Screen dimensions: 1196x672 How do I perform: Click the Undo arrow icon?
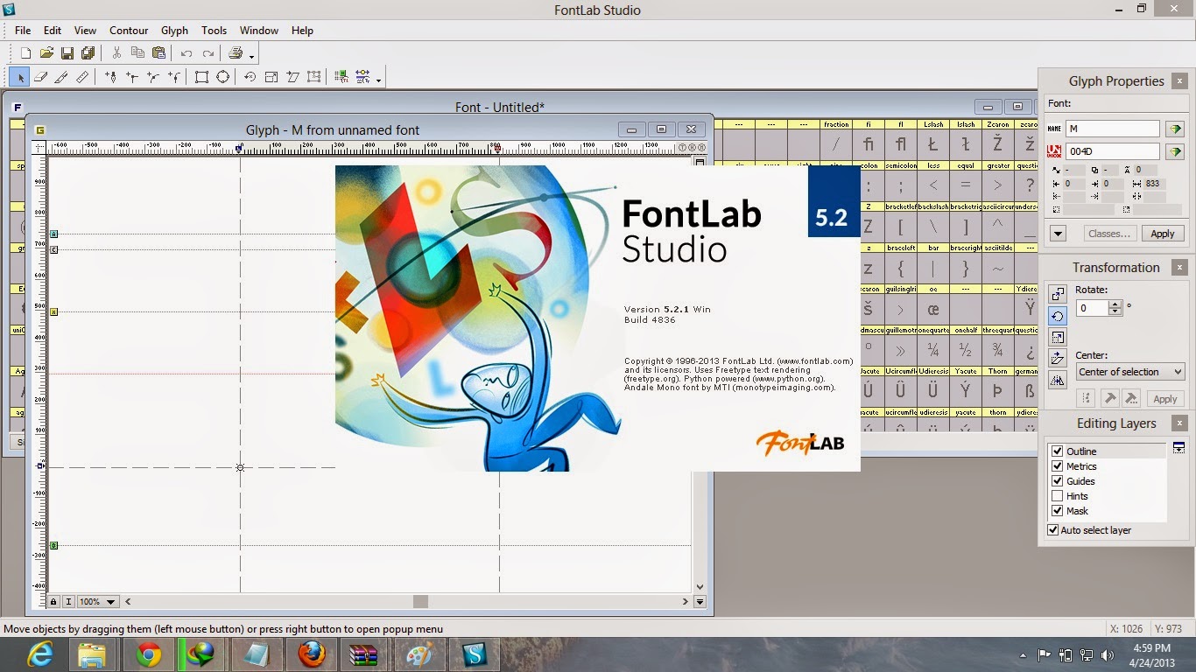tap(186, 53)
